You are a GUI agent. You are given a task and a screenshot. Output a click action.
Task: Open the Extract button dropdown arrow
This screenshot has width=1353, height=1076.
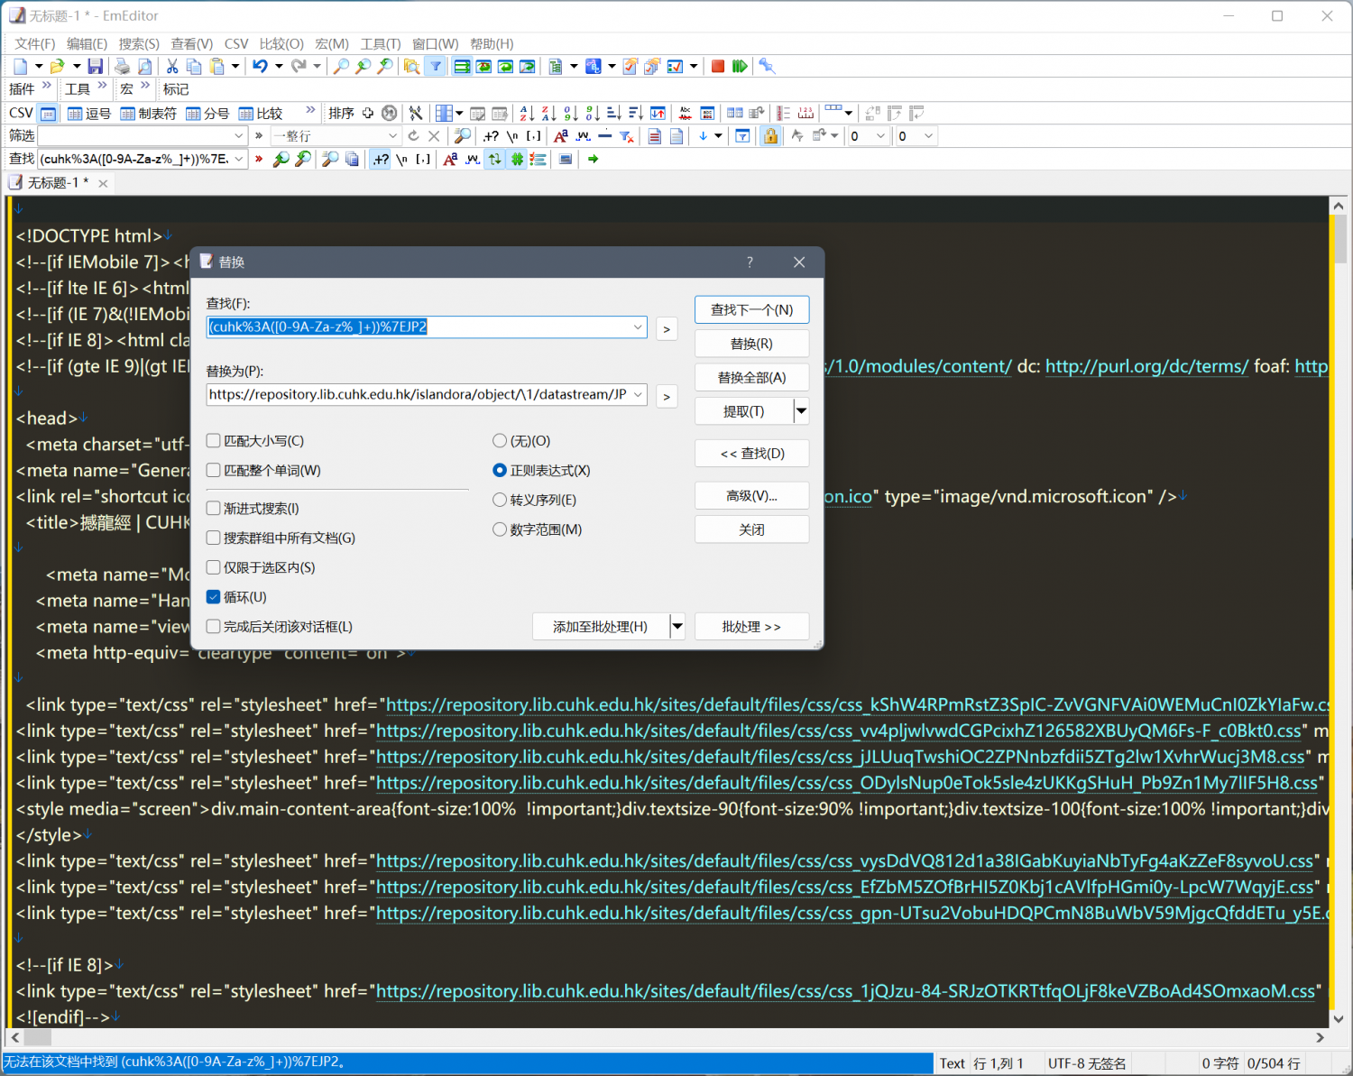801,411
